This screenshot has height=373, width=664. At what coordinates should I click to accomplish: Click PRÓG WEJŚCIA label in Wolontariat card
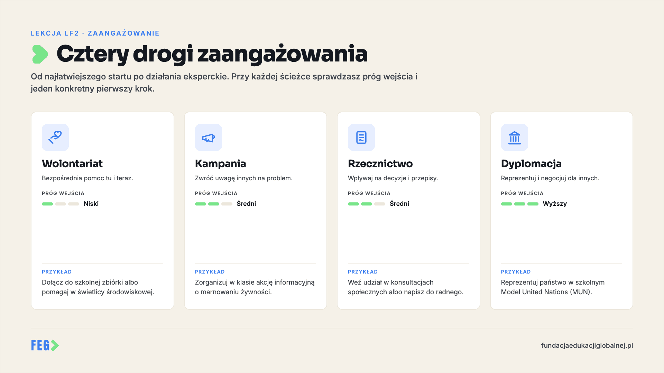pos(63,193)
